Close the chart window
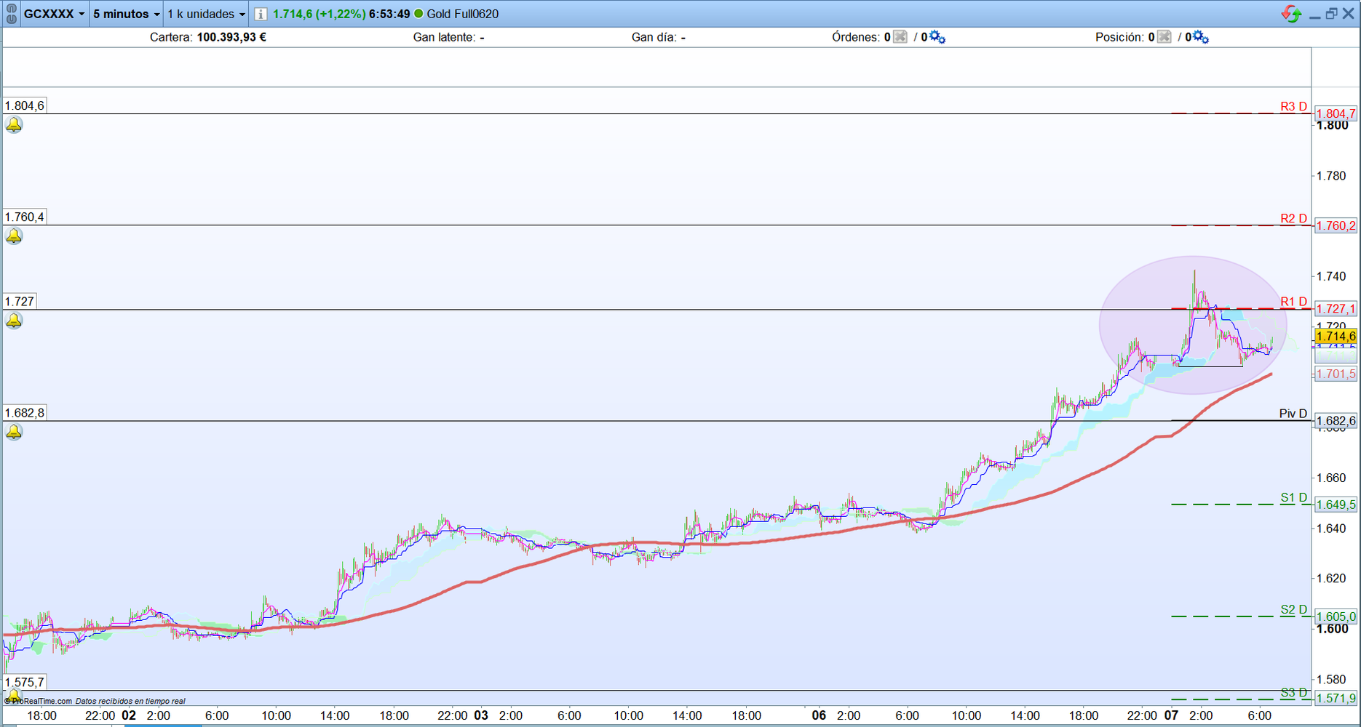1361x727 pixels. (1348, 14)
